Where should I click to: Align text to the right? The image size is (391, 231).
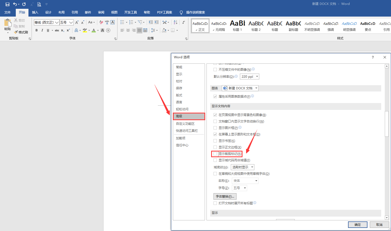pyautogui.click(x=134, y=30)
